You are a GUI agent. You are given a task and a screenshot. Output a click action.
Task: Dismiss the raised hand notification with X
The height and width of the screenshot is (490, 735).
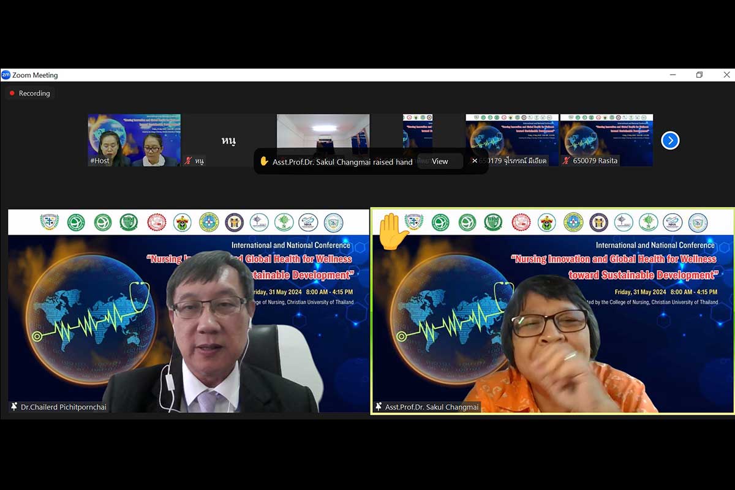[x=475, y=161]
